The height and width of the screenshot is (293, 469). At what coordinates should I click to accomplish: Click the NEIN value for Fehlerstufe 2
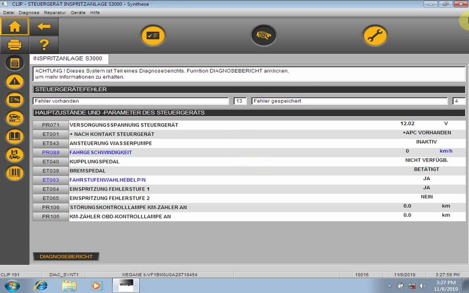[x=427, y=197]
